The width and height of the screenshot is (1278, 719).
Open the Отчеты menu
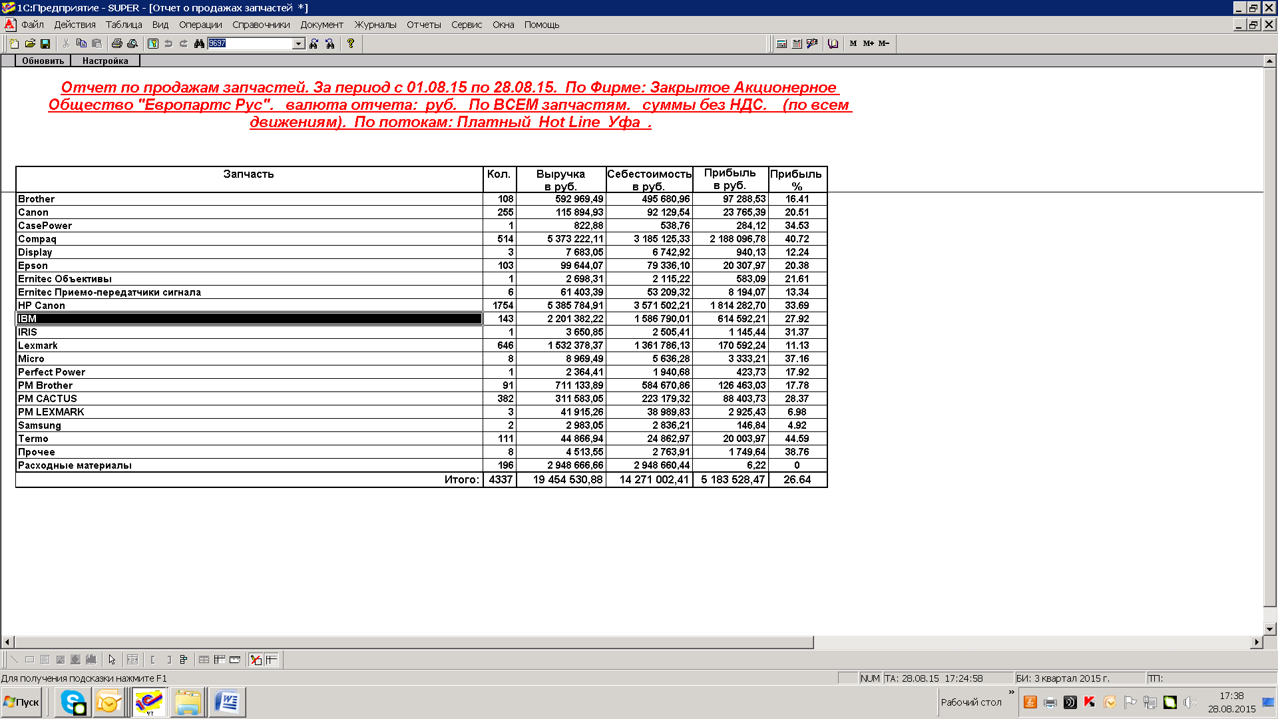click(423, 25)
